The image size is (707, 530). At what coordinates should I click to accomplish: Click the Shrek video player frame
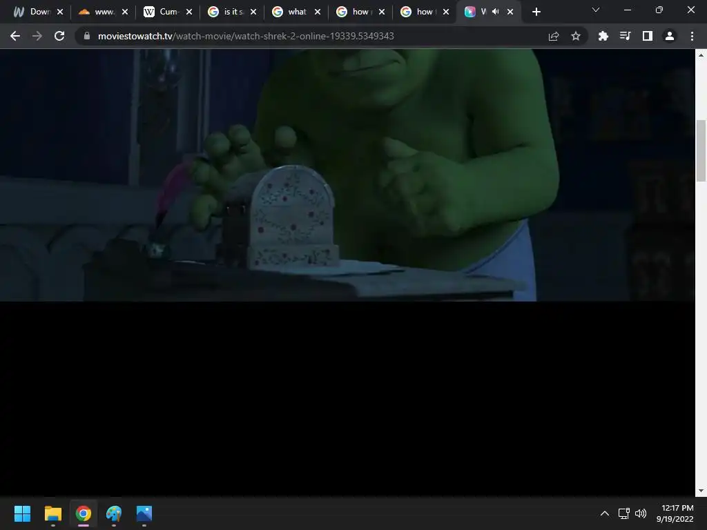pyautogui.click(x=347, y=175)
